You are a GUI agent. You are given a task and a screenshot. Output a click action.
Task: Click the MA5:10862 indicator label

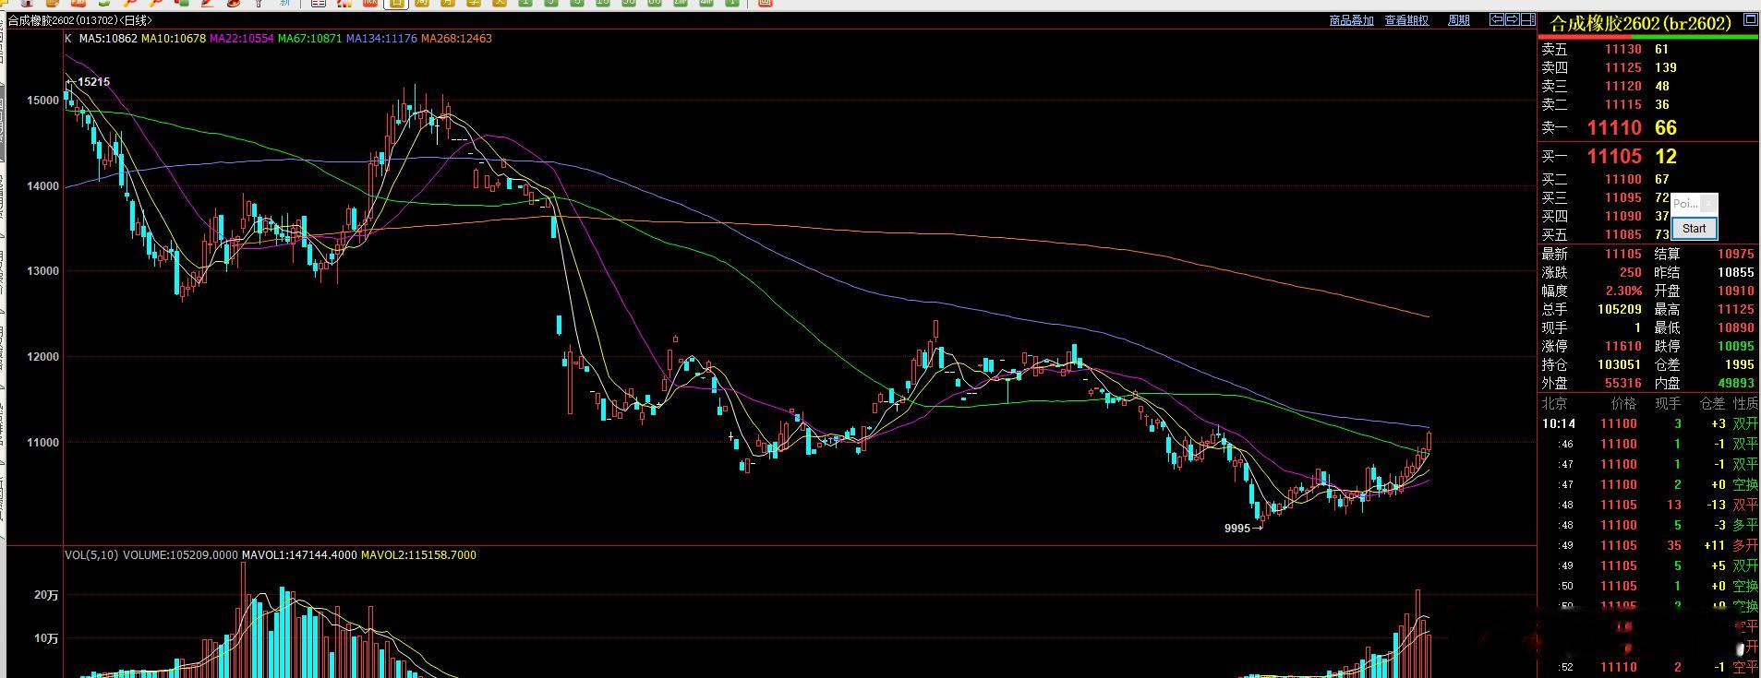pyautogui.click(x=108, y=39)
